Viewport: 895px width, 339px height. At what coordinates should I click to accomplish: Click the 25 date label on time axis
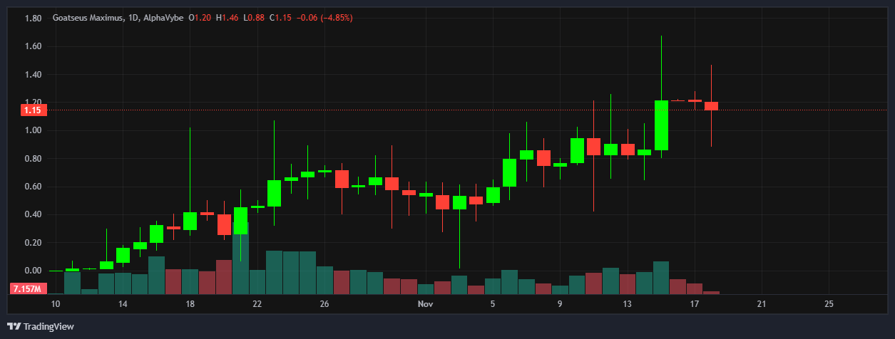(829, 304)
